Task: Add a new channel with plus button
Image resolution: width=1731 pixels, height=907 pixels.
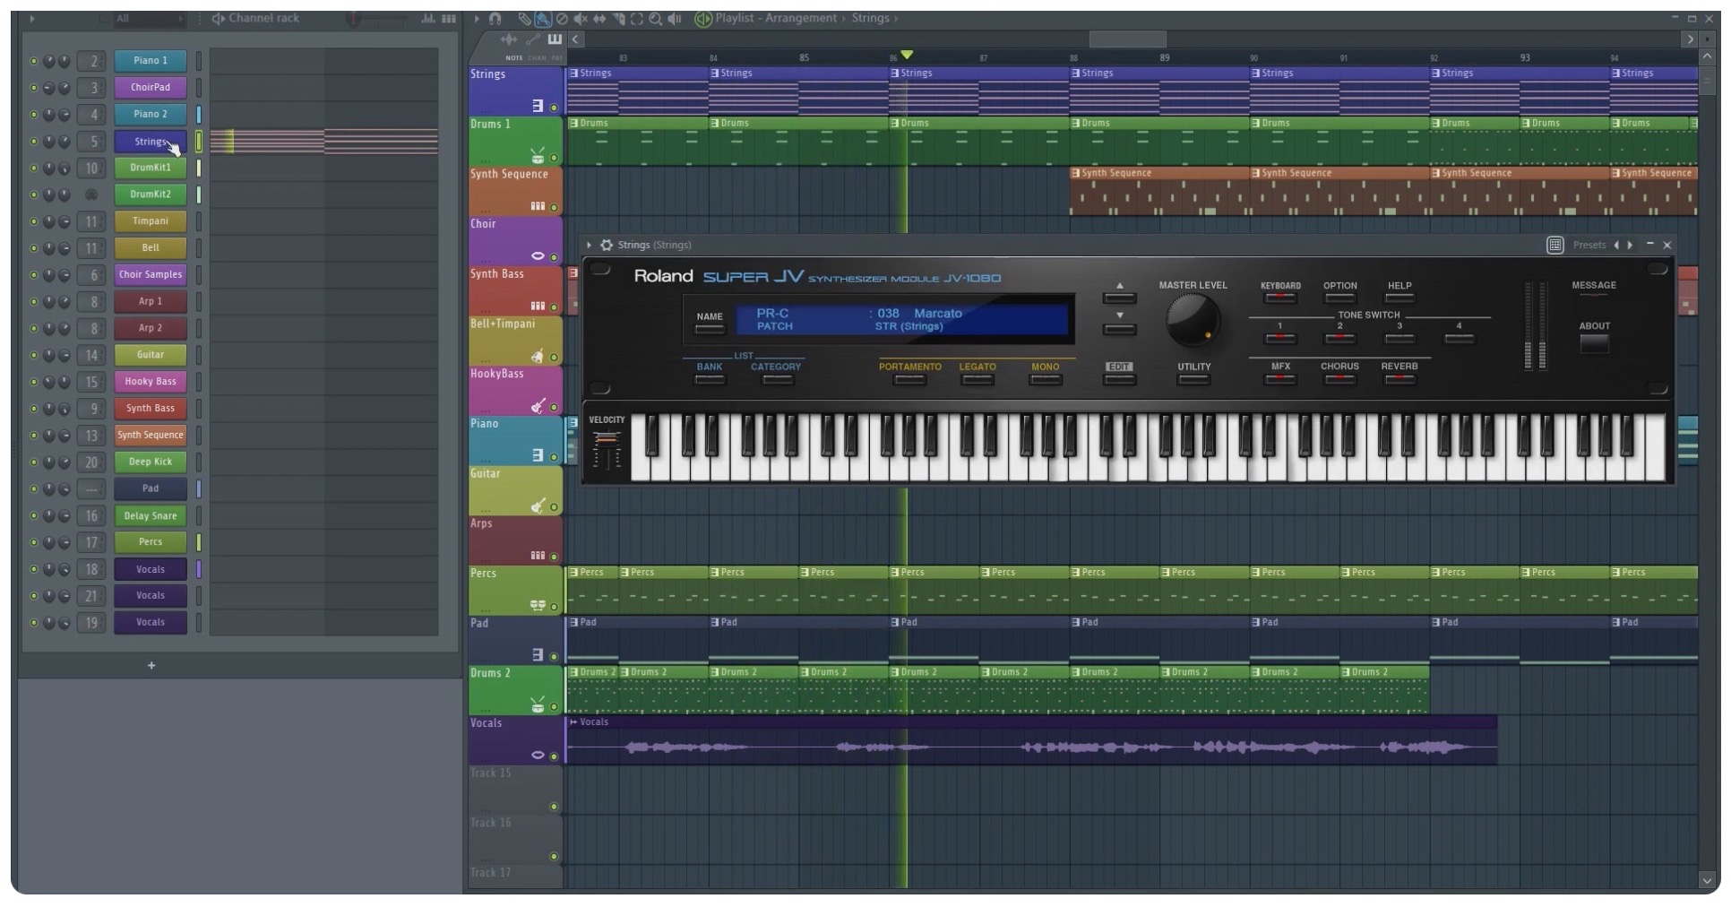Action: coord(151,665)
